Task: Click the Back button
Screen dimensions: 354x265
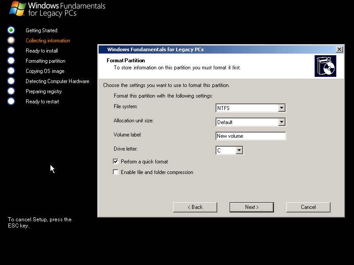Action: 195,207
